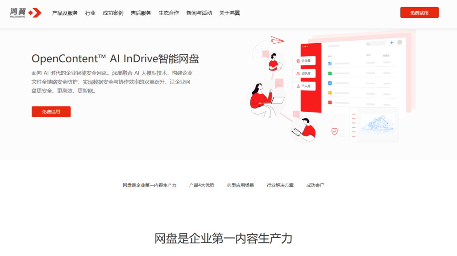Click the building blueprint thumbnail
This screenshot has width=457, height=256.
378,124
